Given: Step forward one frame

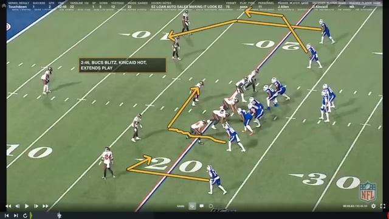Looking at the screenshot, I should [x=36, y=206].
